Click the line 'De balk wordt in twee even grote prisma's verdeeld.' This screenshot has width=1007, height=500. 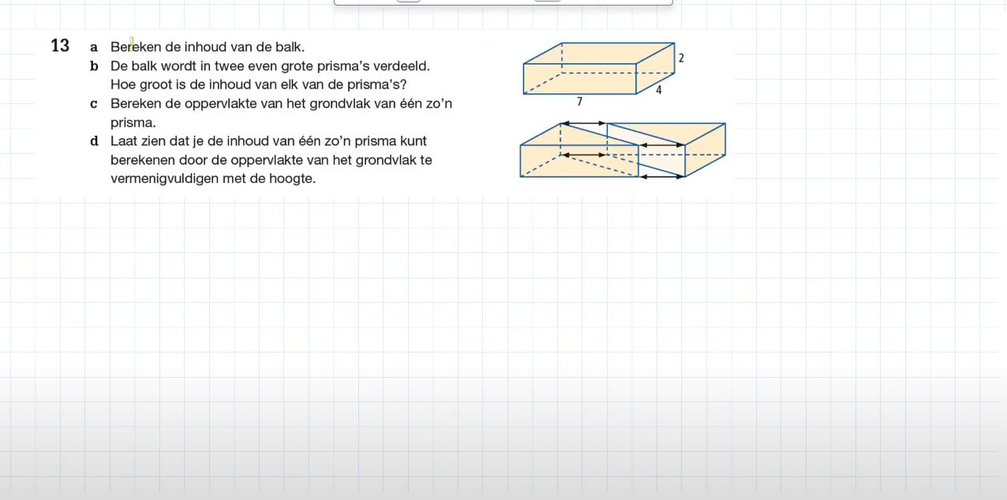pyautogui.click(x=270, y=66)
